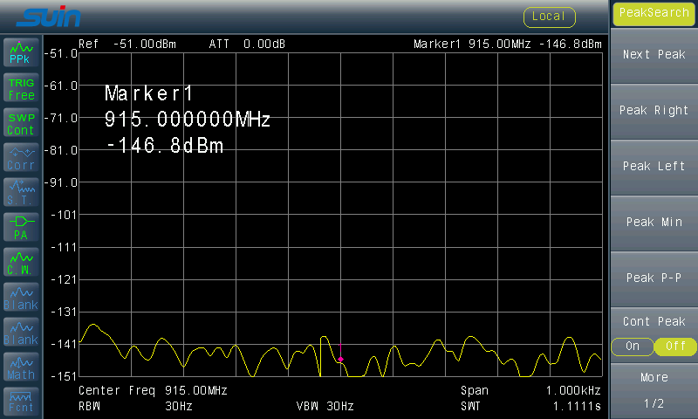Open the Math trace icon
This screenshot has height=419, width=698.
point(21,367)
